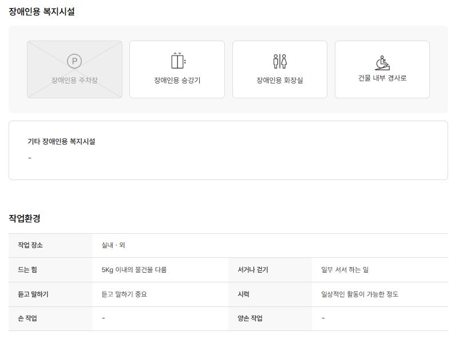Viewport: 459px width, 343px height.
Task: Select the 장애인용 주차장 card
Action: (74, 69)
